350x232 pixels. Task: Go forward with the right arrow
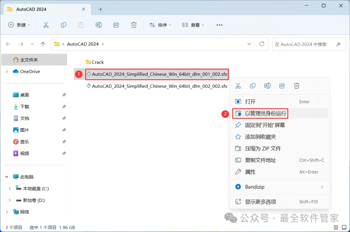pos(21,44)
